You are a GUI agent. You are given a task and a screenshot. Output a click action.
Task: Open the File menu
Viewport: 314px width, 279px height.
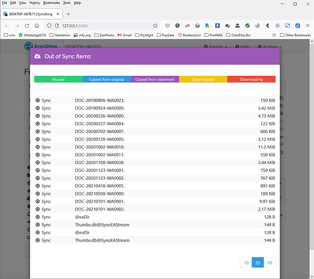point(4,3)
